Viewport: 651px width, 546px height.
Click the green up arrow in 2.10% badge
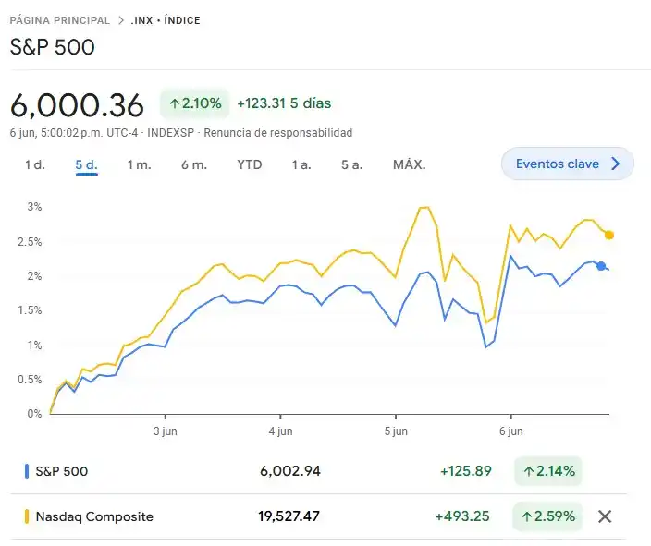tap(175, 103)
